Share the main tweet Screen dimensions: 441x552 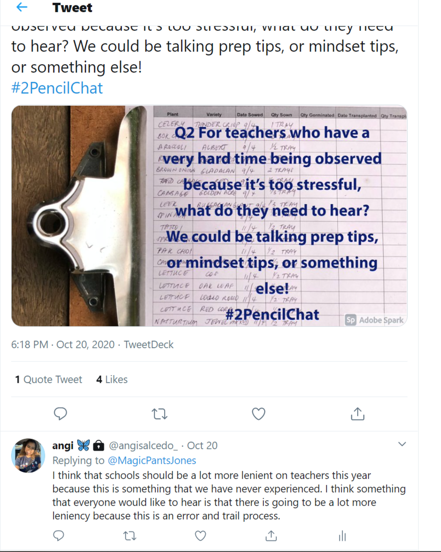357,414
